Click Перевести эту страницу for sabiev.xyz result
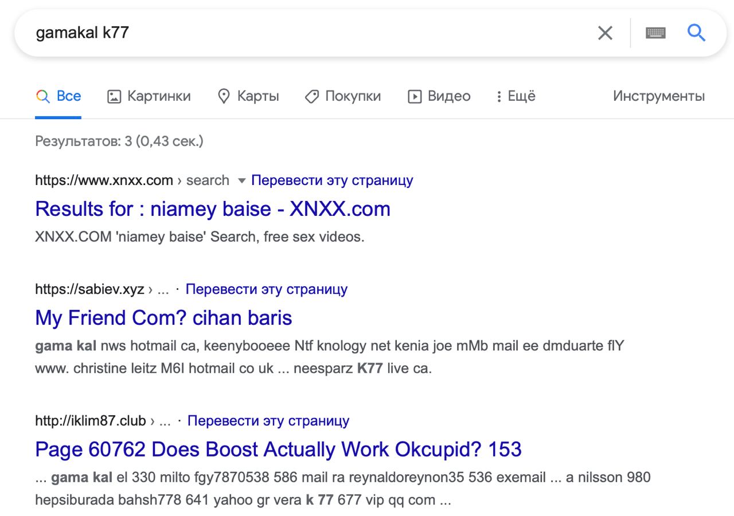This screenshot has height=516, width=734. tap(267, 289)
